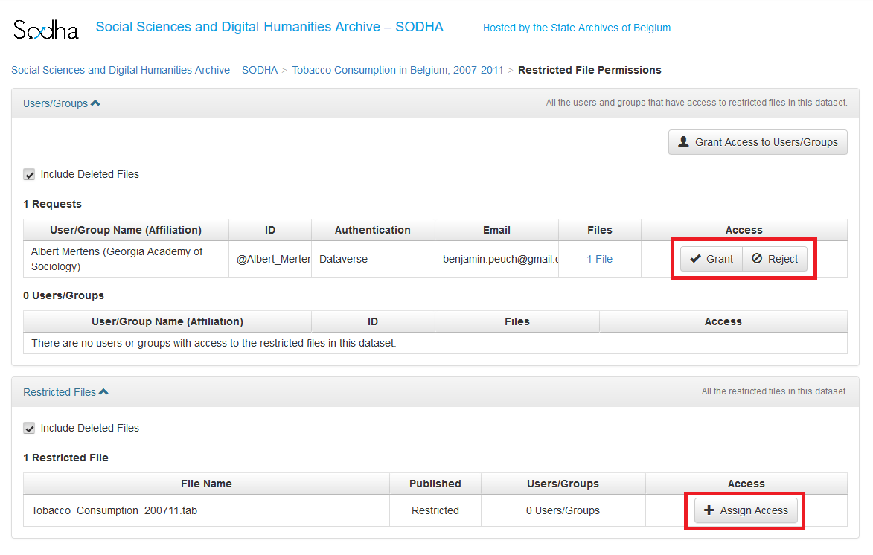The height and width of the screenshot is (555, 873).
Task: Reject Albert Mertens's access request
Action: pos(775,259)
